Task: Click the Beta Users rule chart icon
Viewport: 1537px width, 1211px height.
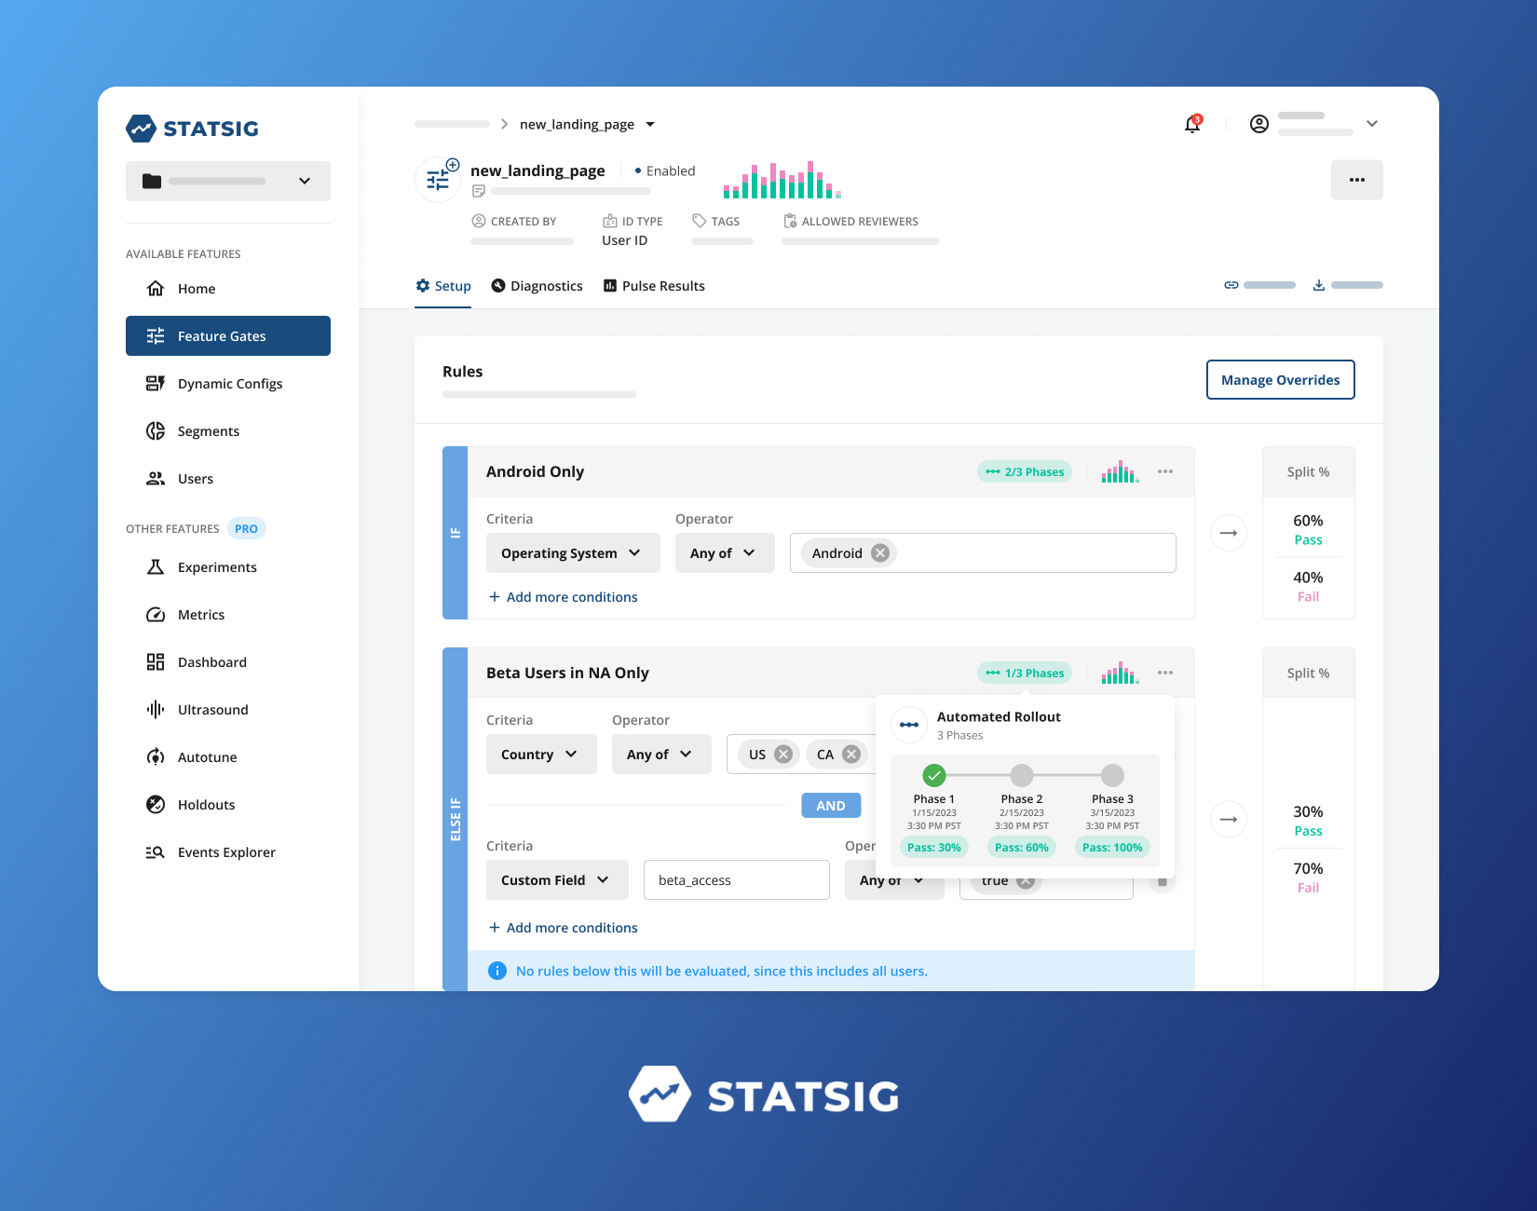Action: point(1120,674)
